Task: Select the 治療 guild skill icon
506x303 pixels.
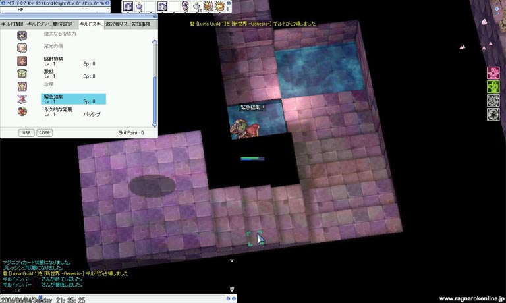Action: [22, 86]
